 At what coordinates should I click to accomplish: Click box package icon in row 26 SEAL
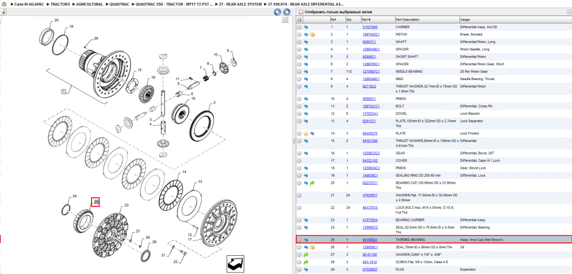coord(312,247)
